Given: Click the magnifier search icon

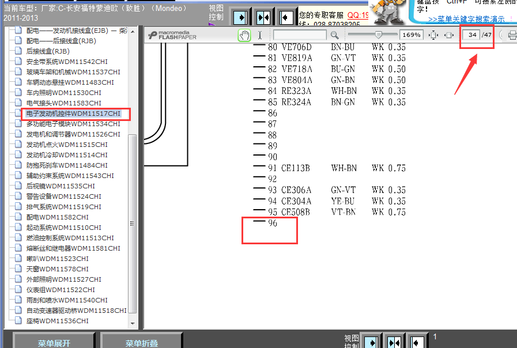Looking at the screenshot, I should [x=334, y=35].
